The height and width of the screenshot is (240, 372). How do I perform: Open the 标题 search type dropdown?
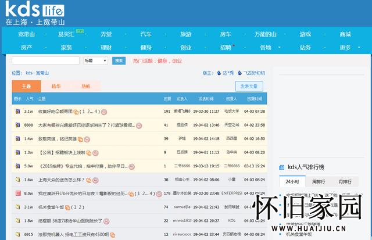point(95,60)
